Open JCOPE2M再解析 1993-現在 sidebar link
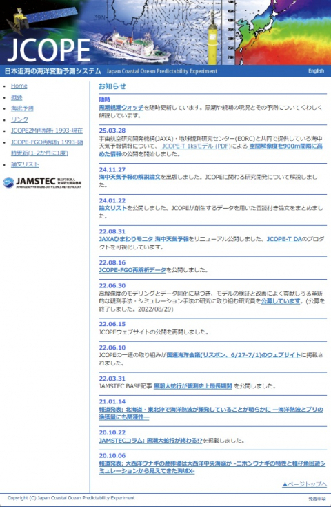 pyautogui.click(x=47, y=131)
